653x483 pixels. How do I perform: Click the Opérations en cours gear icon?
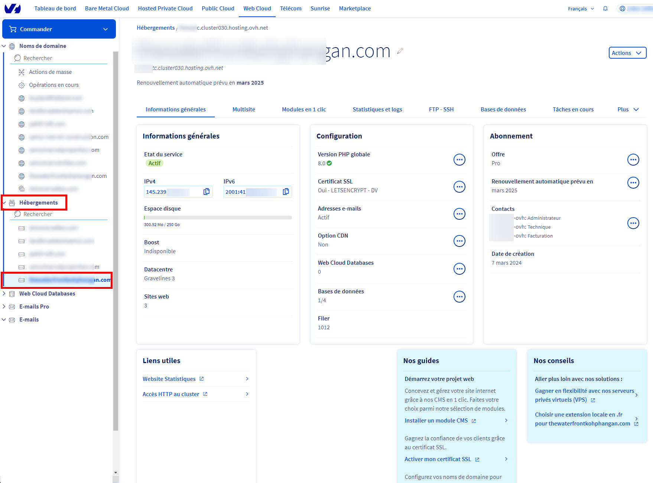click(x=22, y=85)
